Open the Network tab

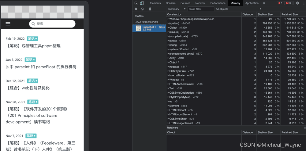200,3
